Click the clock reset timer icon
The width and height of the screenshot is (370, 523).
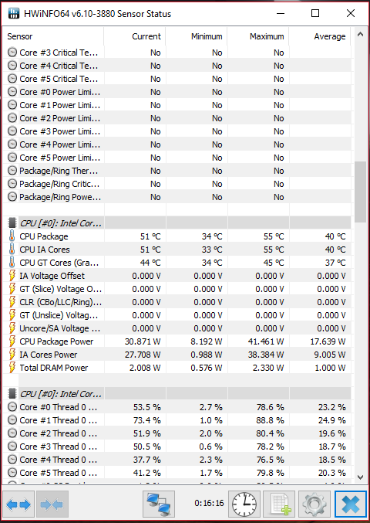[244, 504]
